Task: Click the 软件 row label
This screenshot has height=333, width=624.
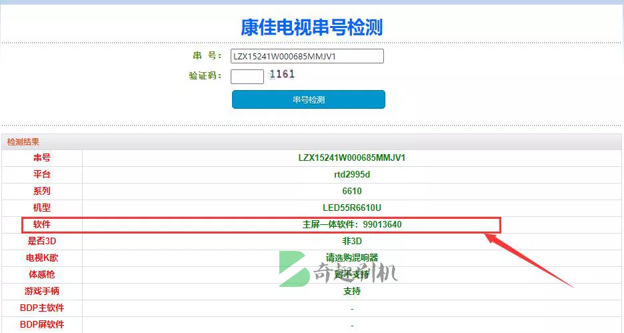Action: point(42,225)
